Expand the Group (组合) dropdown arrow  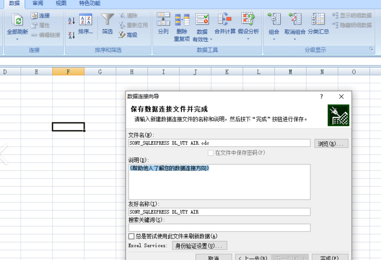point(274,39)
